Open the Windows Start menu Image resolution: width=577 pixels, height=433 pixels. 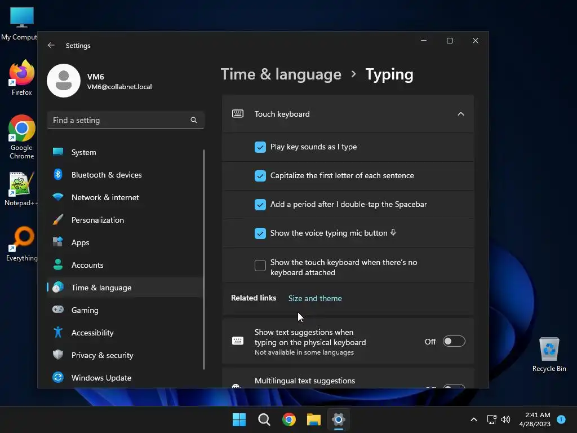pos(239,419)
